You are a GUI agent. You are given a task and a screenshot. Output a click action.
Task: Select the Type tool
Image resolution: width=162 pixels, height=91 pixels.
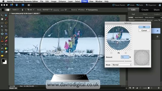click(x=2, y=30)
